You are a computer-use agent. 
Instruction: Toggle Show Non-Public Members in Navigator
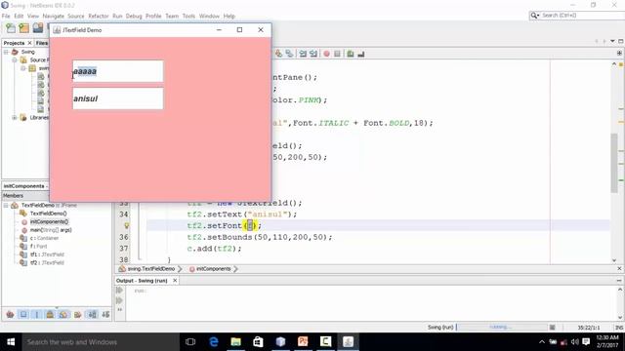click(x=50, y=315)
